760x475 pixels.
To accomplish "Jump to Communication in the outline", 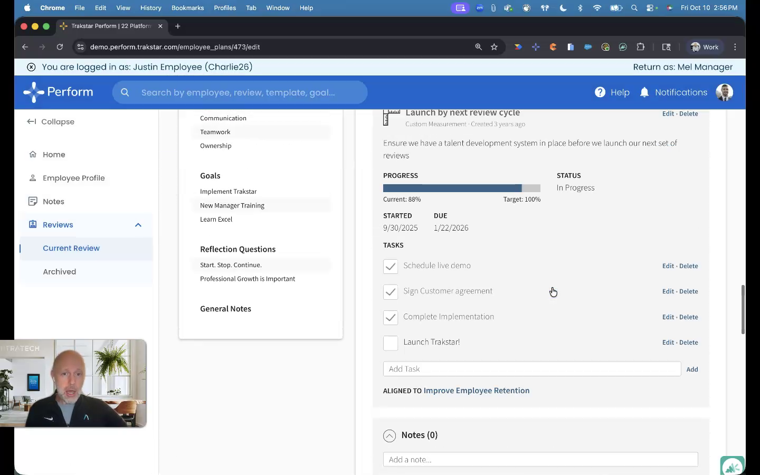I will (x=223, y=118).
